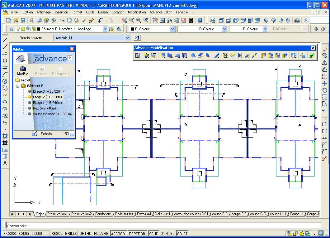Toggle ACCROBJ object snap
The image size is (330, 238).
[119, 234]
